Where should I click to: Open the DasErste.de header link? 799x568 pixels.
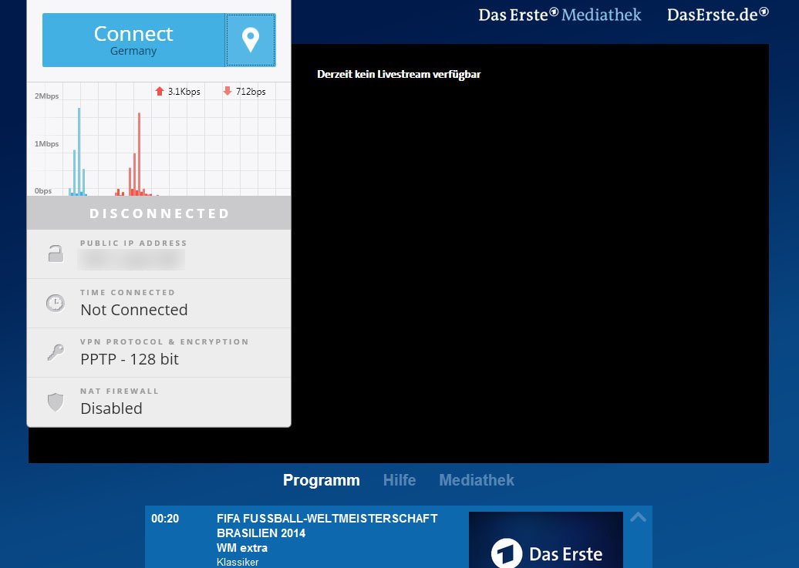click(x=718, y=15)
